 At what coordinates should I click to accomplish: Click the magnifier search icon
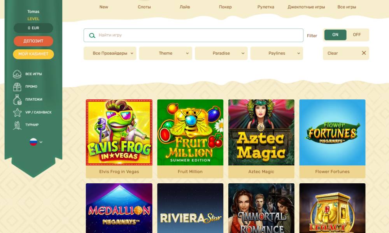(92, 35)
